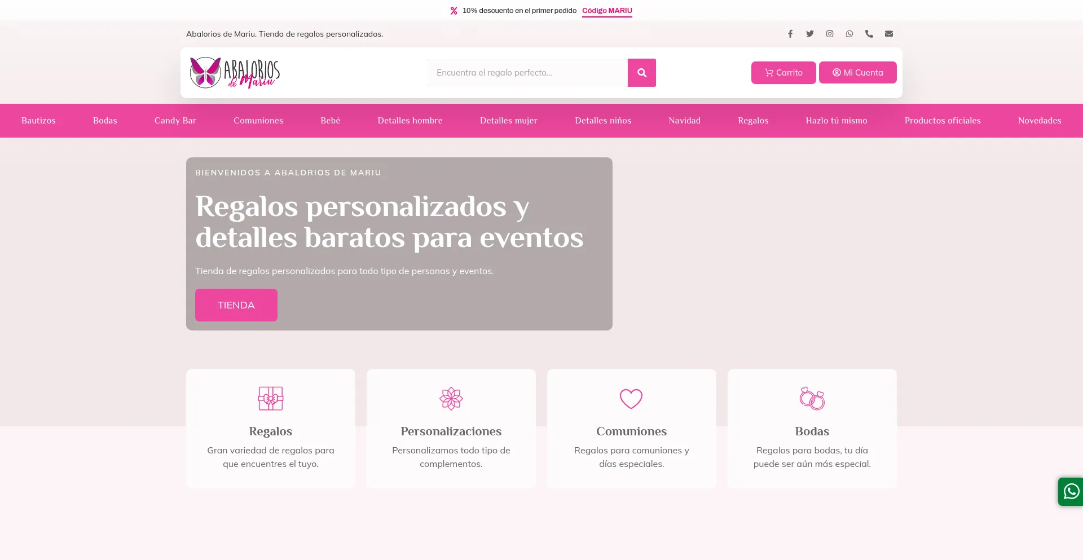Open the Bautizos menu category
Screen dimensions: 1083x560
click(38, 121)
